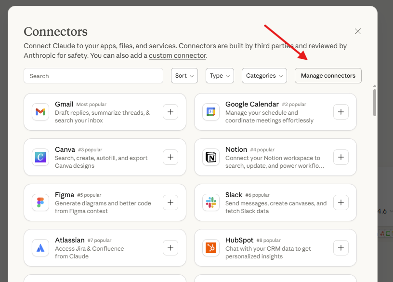Screen dimensions: 393x282
Task: Click the Google Calendar connector icon
Action: (211, 112)
